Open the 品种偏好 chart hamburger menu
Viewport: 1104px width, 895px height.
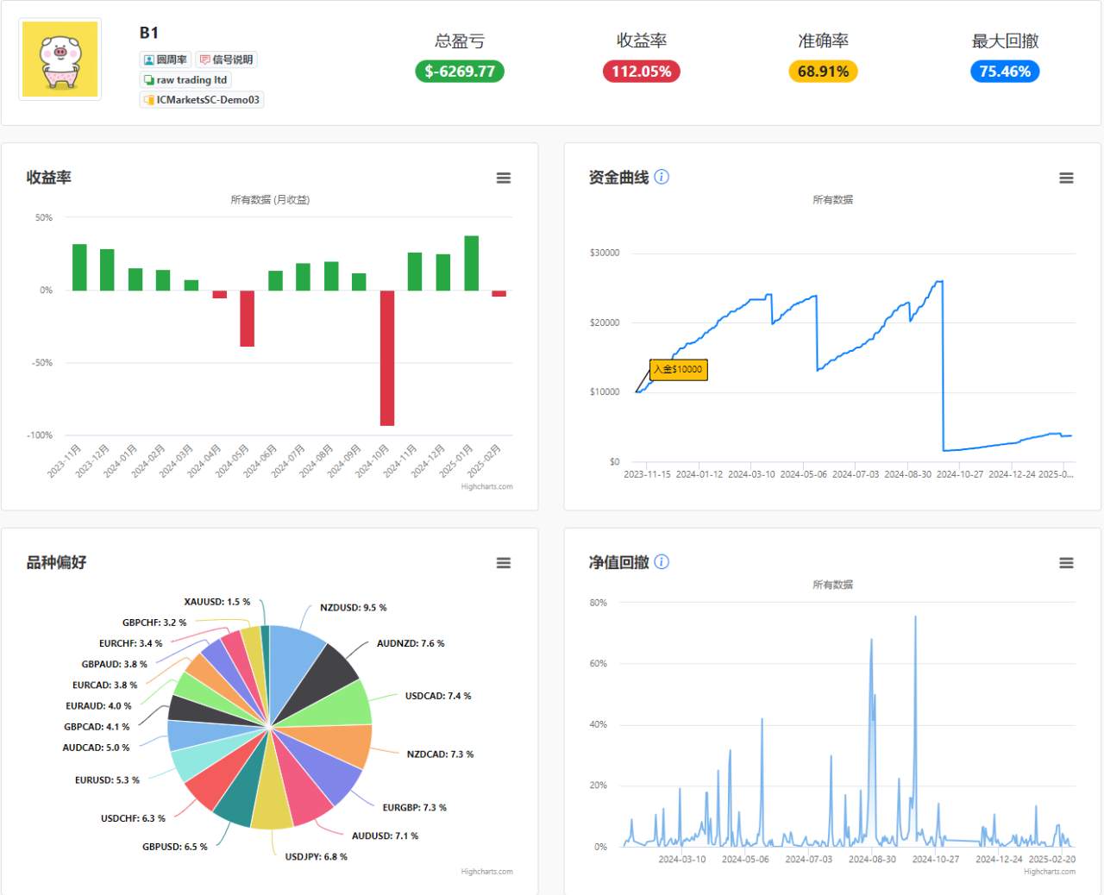coord(504,563)
